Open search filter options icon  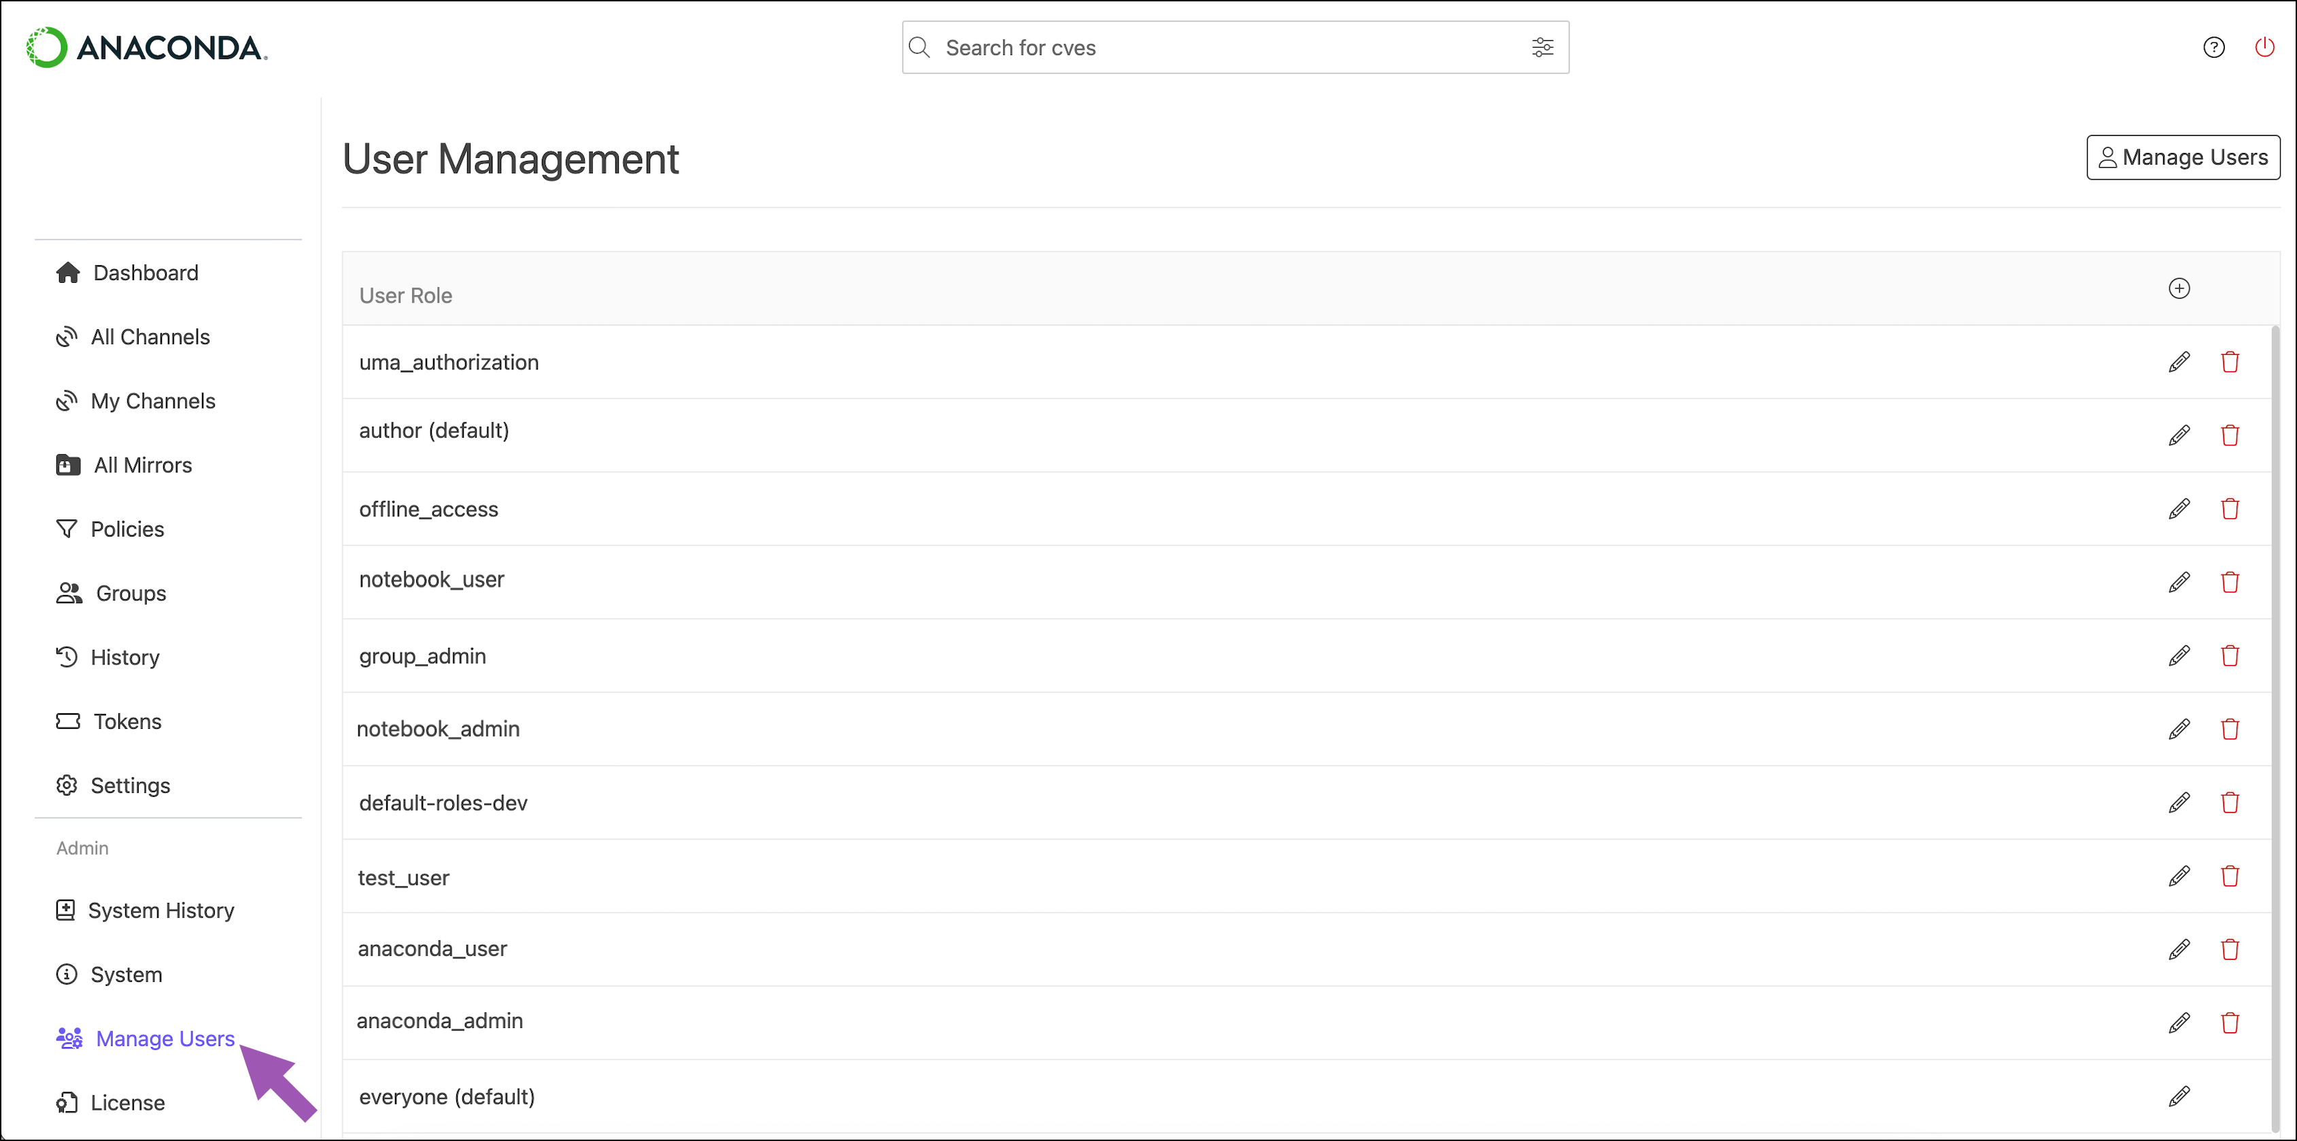(1542, 47)
